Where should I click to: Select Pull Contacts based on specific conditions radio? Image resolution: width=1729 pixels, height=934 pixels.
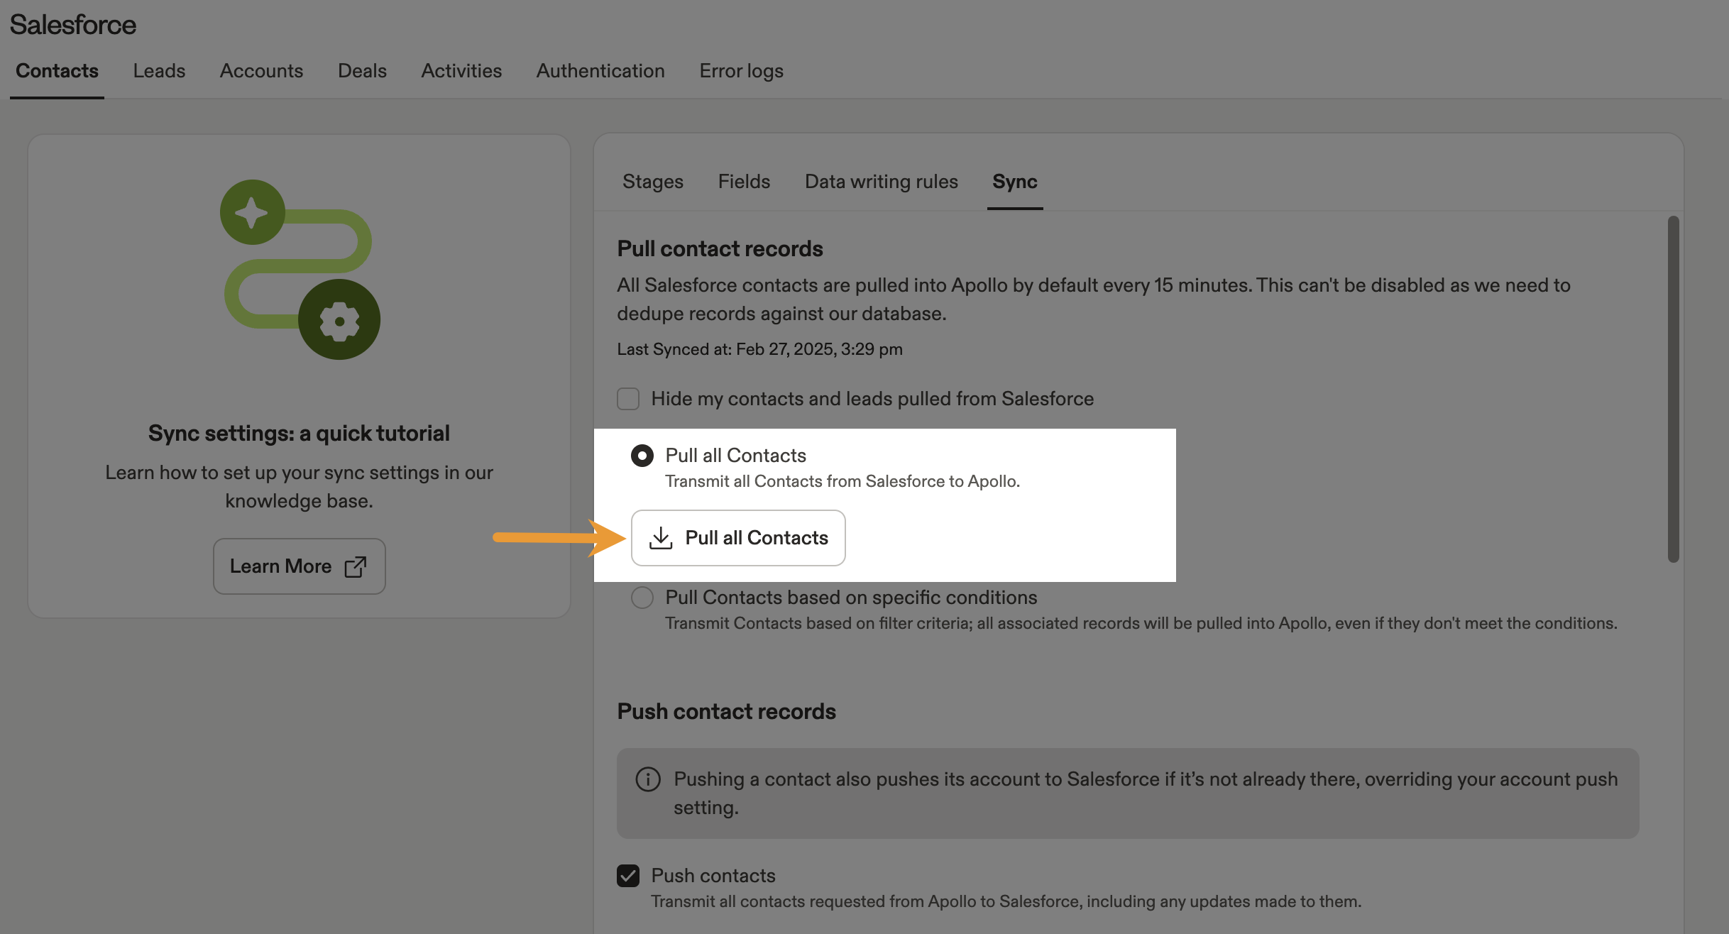642,598
